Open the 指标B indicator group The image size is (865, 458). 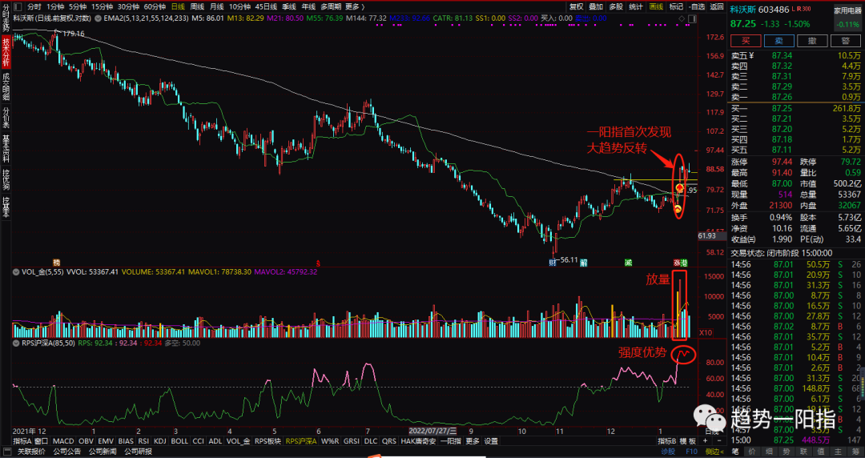(x=666, y=441)
